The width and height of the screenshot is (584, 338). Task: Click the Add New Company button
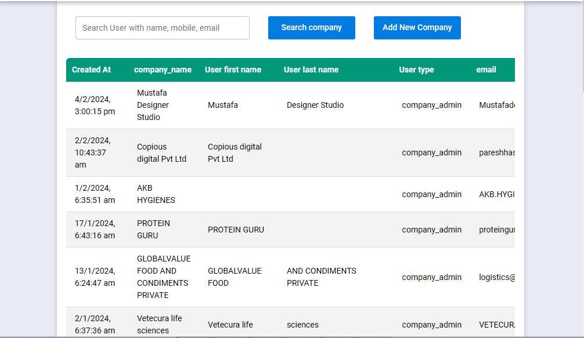point(417,28)
